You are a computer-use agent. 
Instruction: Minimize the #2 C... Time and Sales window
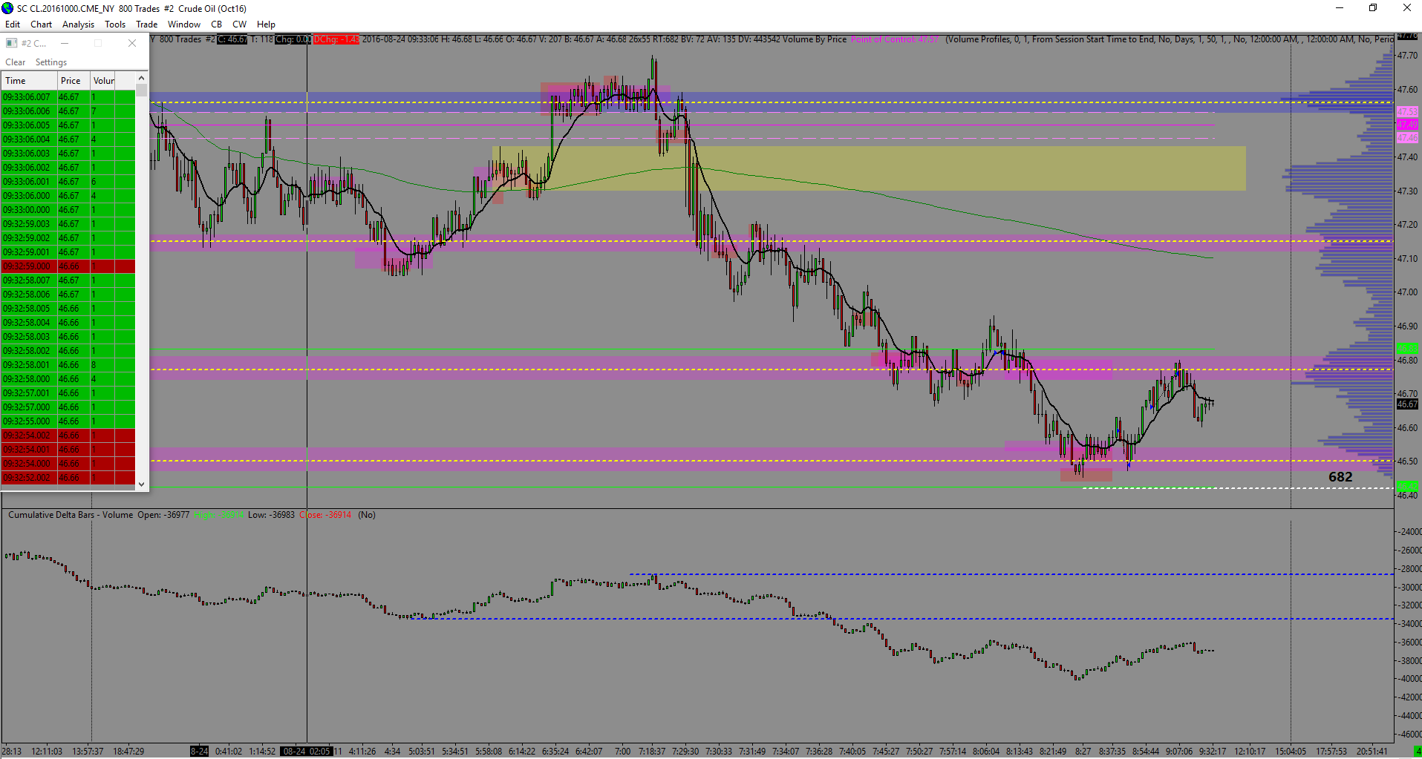click(x=65, y=43)
